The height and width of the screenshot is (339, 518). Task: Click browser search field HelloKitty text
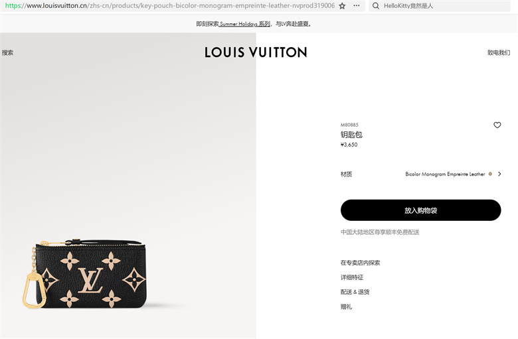point(408,6)
